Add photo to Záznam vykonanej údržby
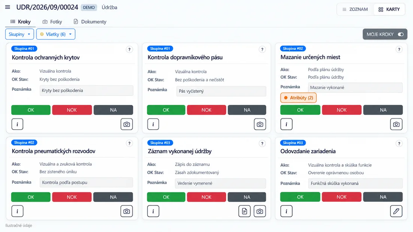413x232 pixels. (x=260, y=211)
